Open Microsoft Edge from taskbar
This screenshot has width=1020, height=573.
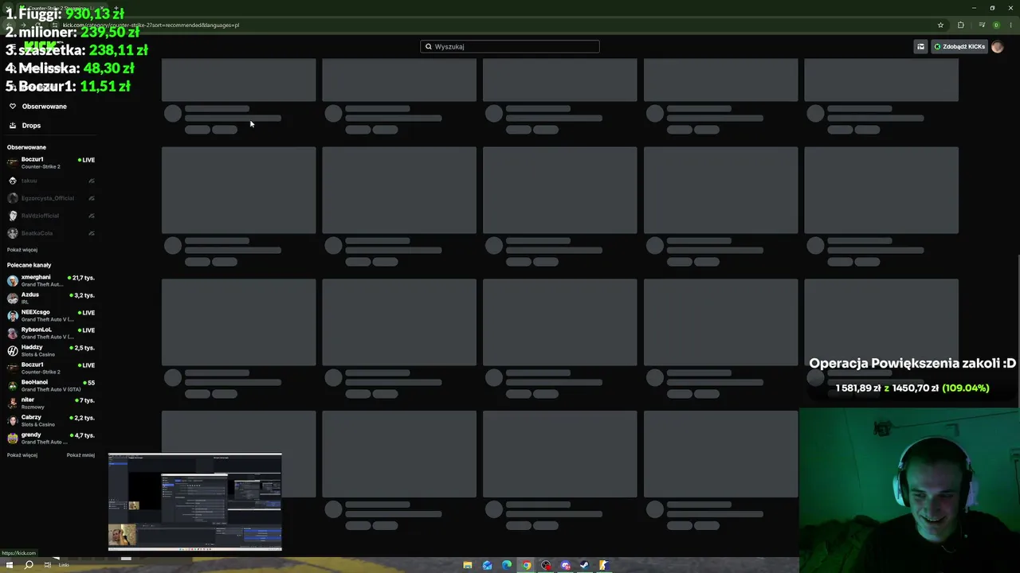tap(507, 566)
